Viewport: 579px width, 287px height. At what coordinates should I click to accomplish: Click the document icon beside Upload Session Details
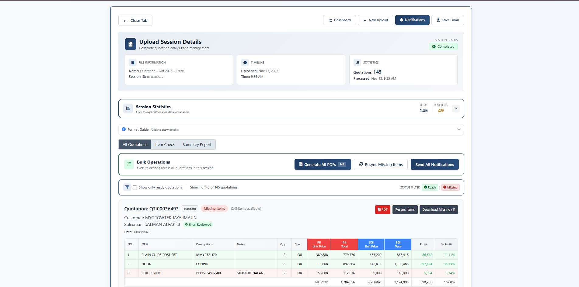[130, 44]
